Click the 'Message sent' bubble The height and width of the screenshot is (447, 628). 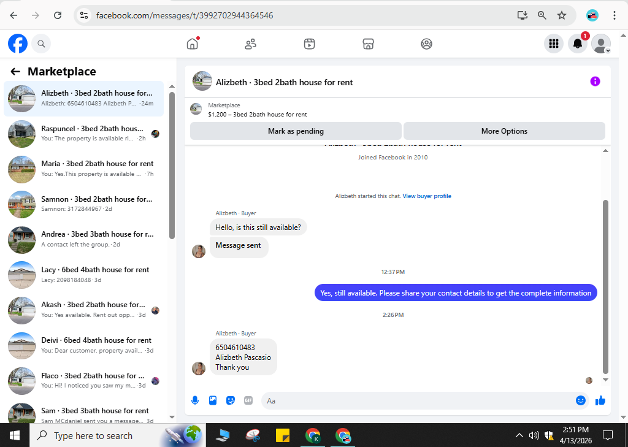(239, 247)
